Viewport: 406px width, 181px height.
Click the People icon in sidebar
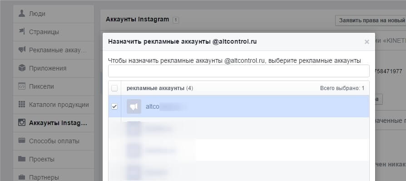coord(22,14)
